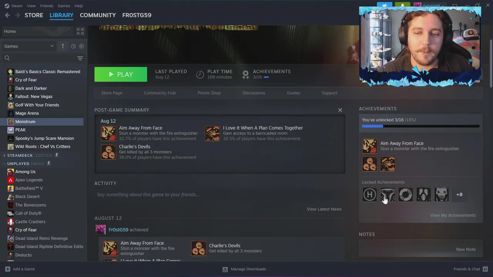The height and width of the screenshot is (277, 493).
Task: Click the green PLAY button
Action: tap(121, 74)
